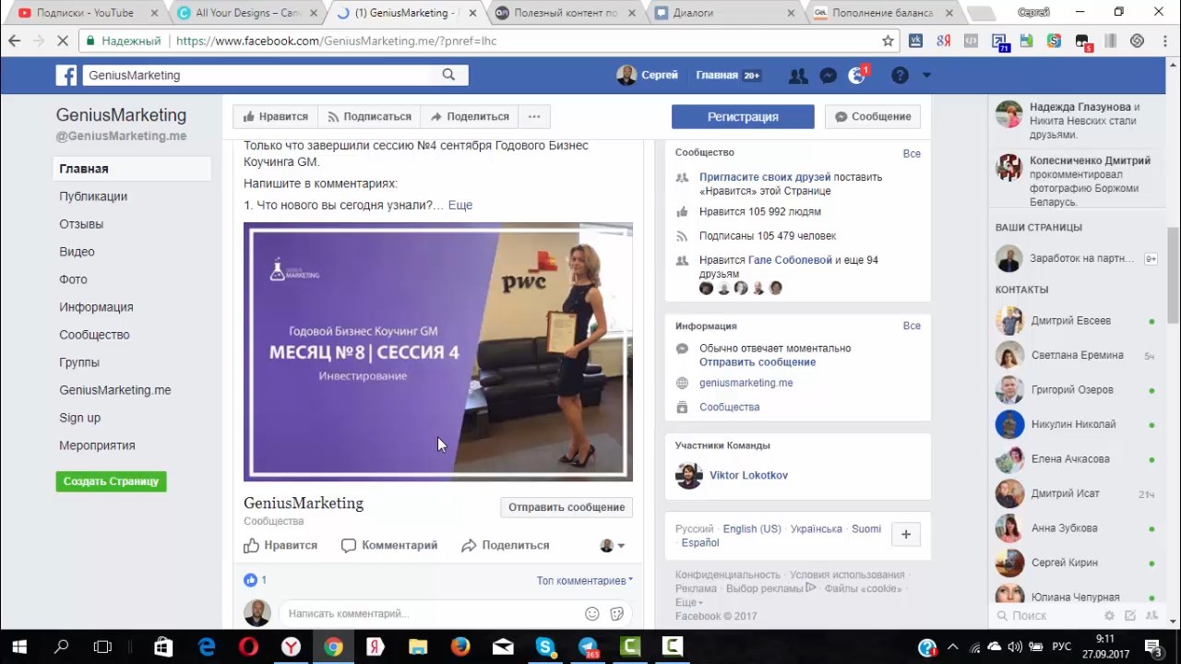Click the extension icon with 71 badge
Image resolution: width=1181 pixels, height=664 pixels.
click(1000, 41)
